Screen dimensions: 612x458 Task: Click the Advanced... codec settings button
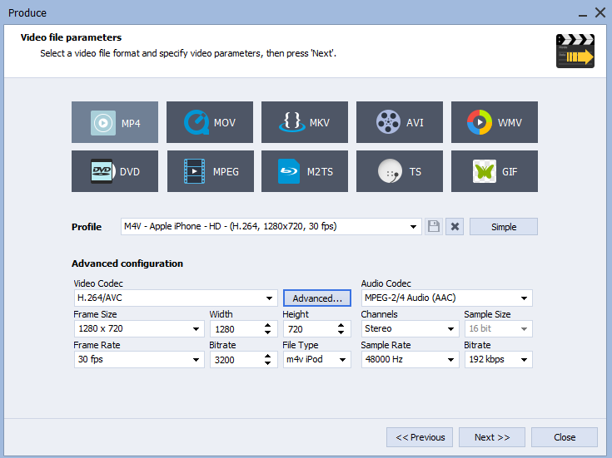coord(317,298)
